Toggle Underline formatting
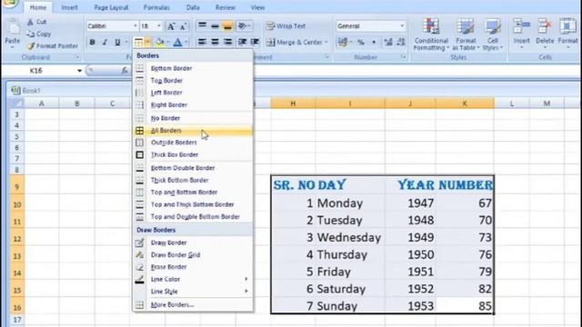582x327 pixels. coord(117,43)
